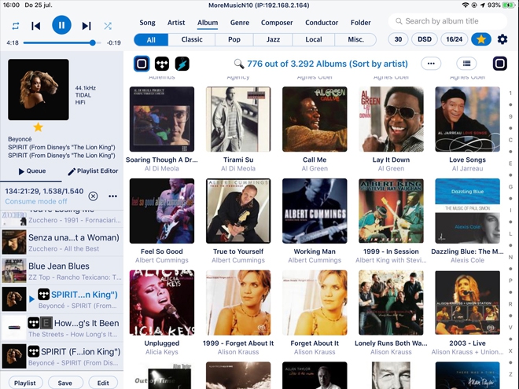Open the albums more options button
This screenshot has width=519, height=389.
coord(431,64)
